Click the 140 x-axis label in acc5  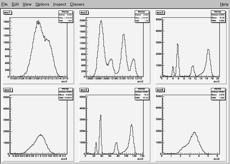tap(142, 156)
